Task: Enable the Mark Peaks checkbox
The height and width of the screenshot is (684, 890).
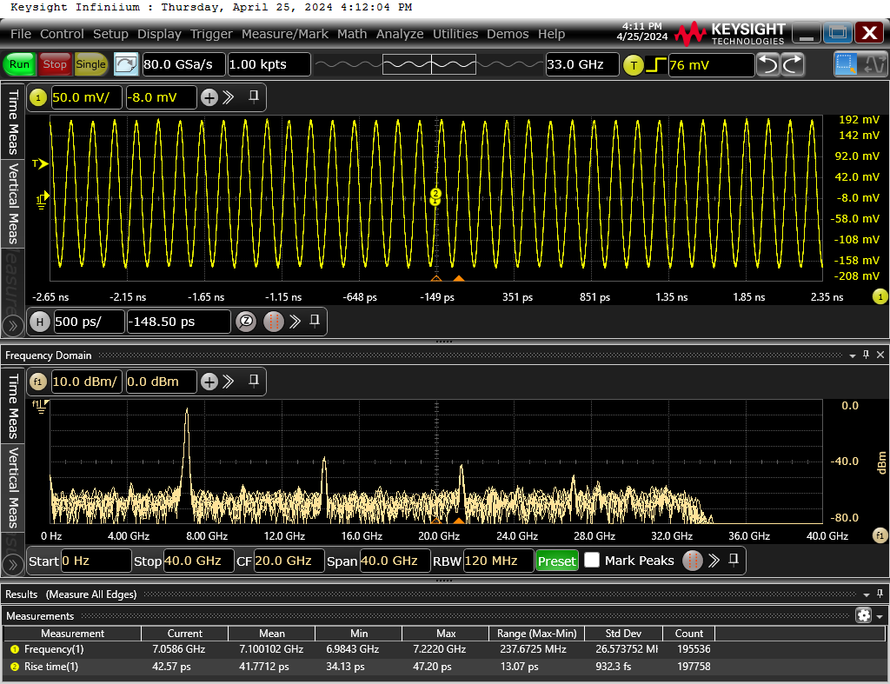Action: click(x=591, y=561)
